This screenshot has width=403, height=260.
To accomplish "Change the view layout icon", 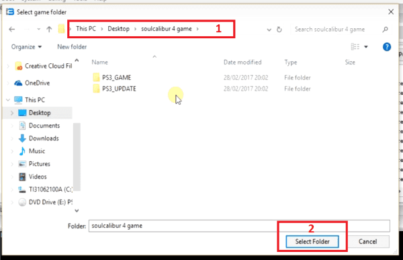I will click(355, 47).
